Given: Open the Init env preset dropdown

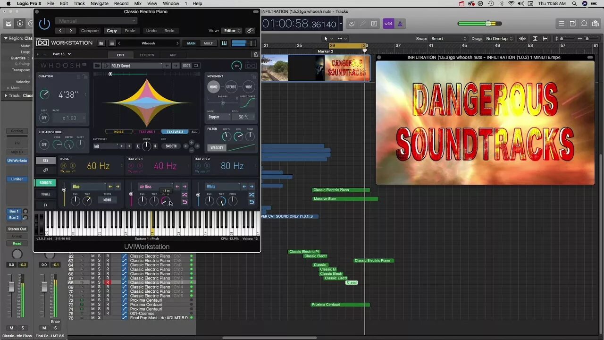Looking at the screenshot, I should coord(105,146).
